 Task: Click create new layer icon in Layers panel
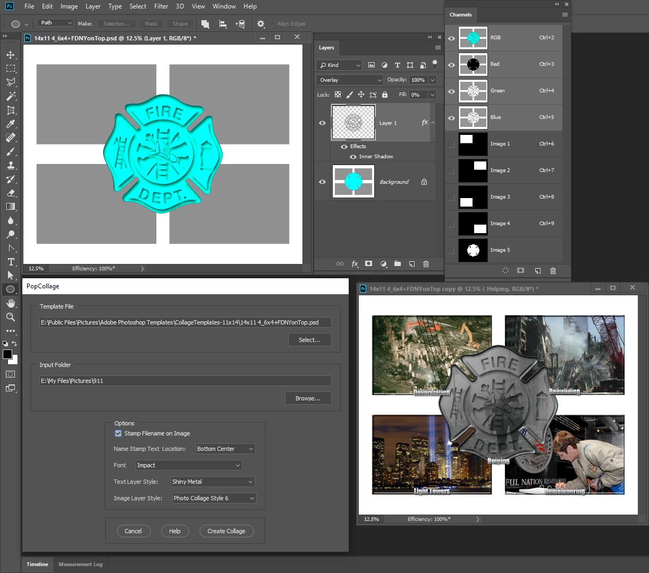pos(411,264)
